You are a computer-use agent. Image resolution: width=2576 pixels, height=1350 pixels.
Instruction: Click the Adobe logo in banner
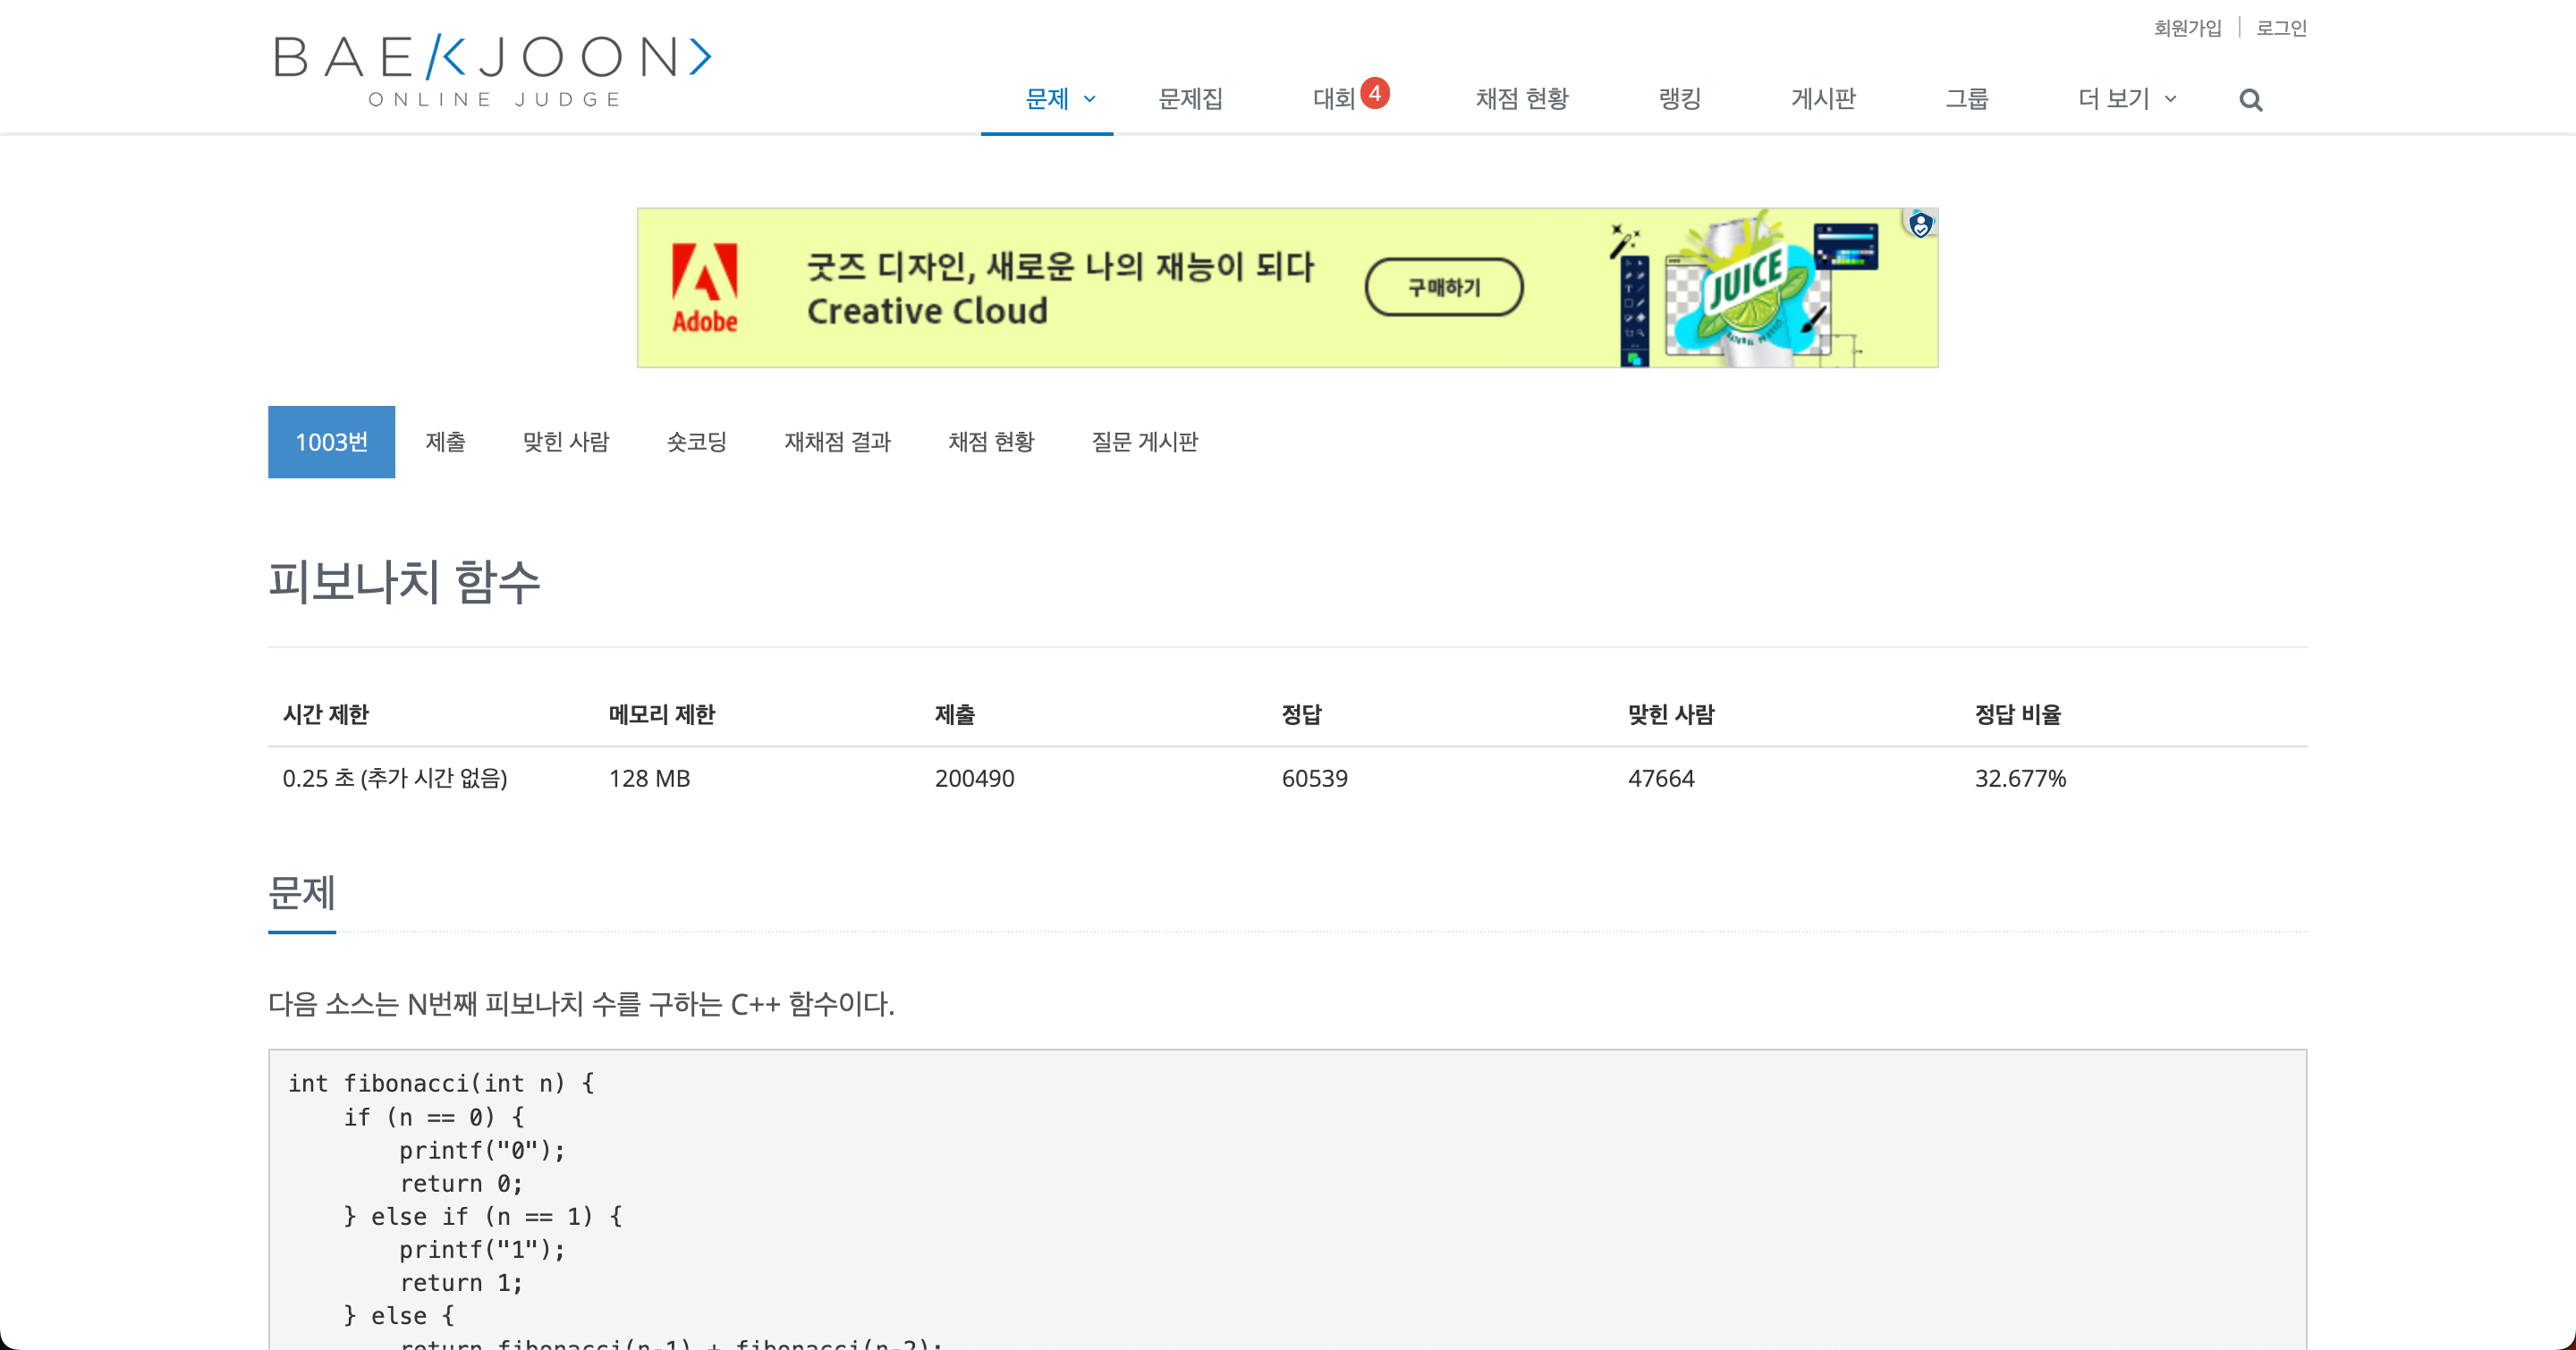(x=705, y=288)
